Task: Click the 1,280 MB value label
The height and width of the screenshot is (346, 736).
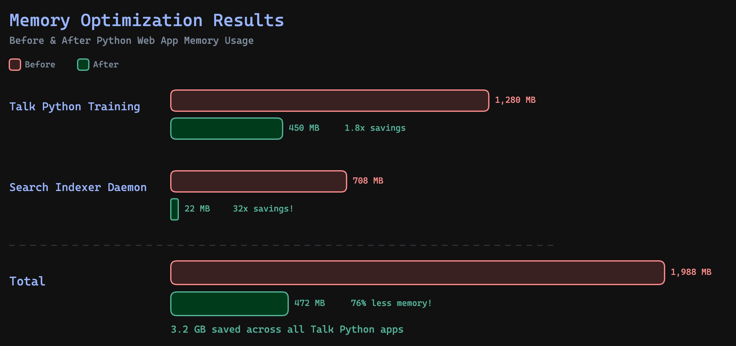Action: (515, 100)
